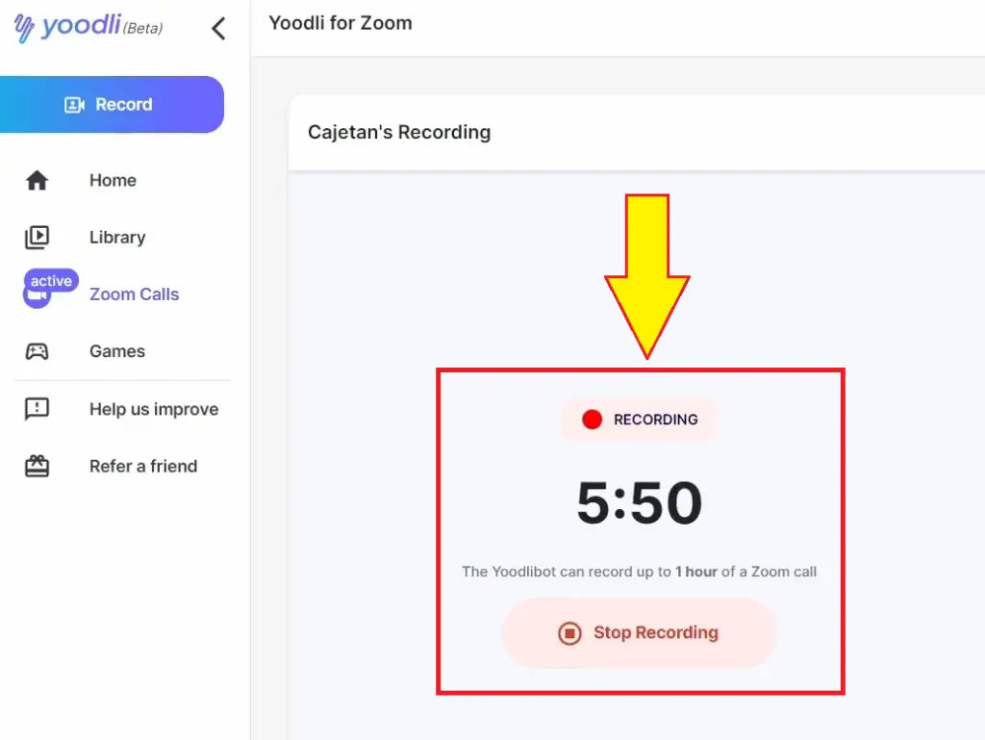Click the Library play icon

click(38, 238)
